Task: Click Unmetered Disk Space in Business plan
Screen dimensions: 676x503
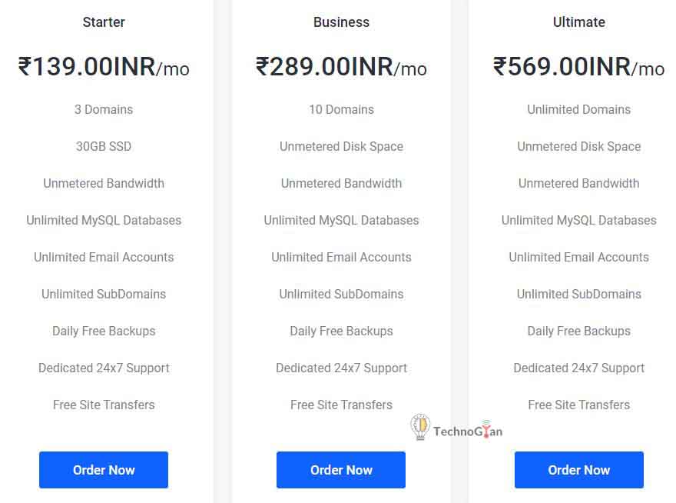Action: (x=341, y=146)
